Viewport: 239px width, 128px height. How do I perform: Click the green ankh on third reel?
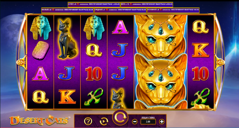pos(94,97)
